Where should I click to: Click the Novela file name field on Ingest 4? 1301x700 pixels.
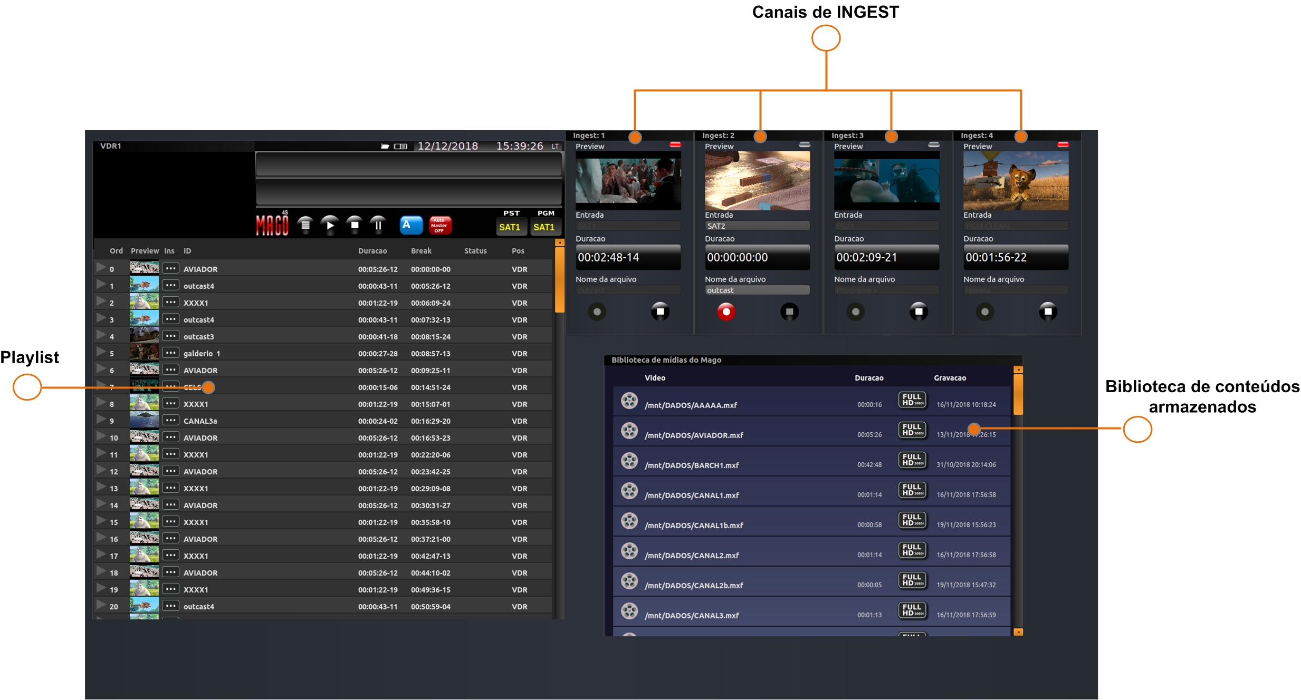point(1016,290)
